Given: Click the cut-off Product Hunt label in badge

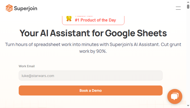Looking at the screenshot, I should 84,16.
